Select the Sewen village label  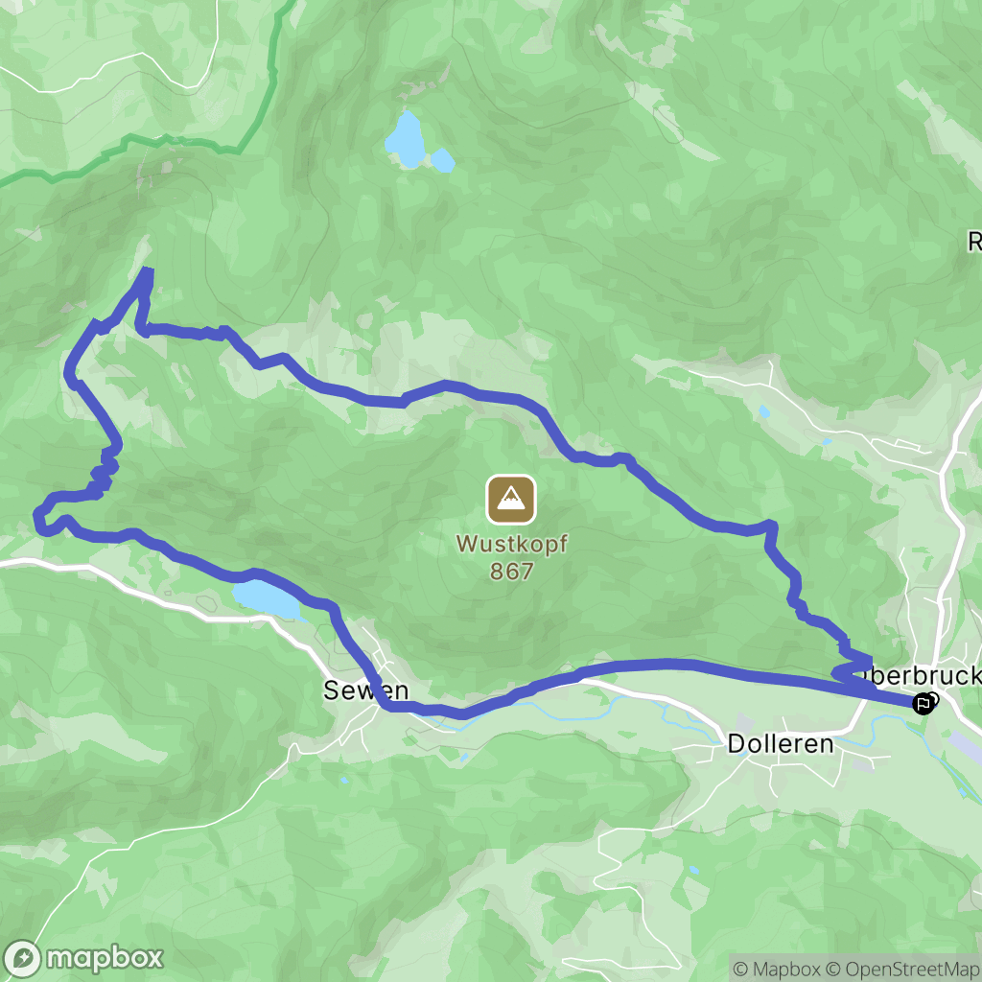click(x=365, y=690)
